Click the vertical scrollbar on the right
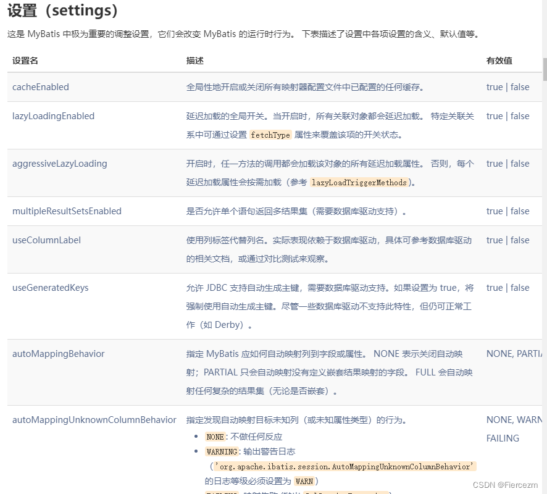The image size is (547, 494). coord(544,68)
